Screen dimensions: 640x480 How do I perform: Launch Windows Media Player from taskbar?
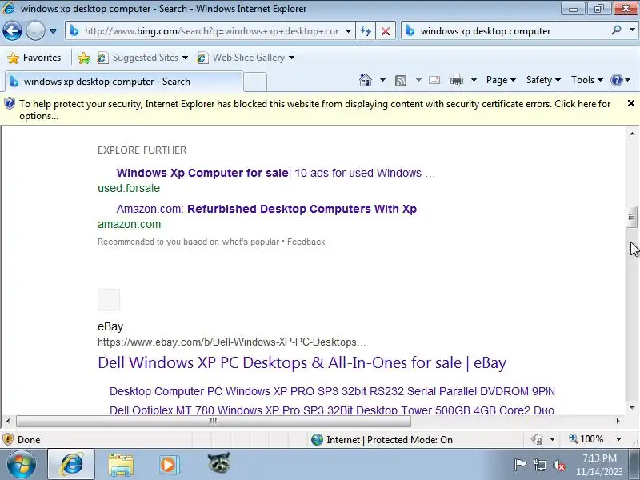[169, 465]
